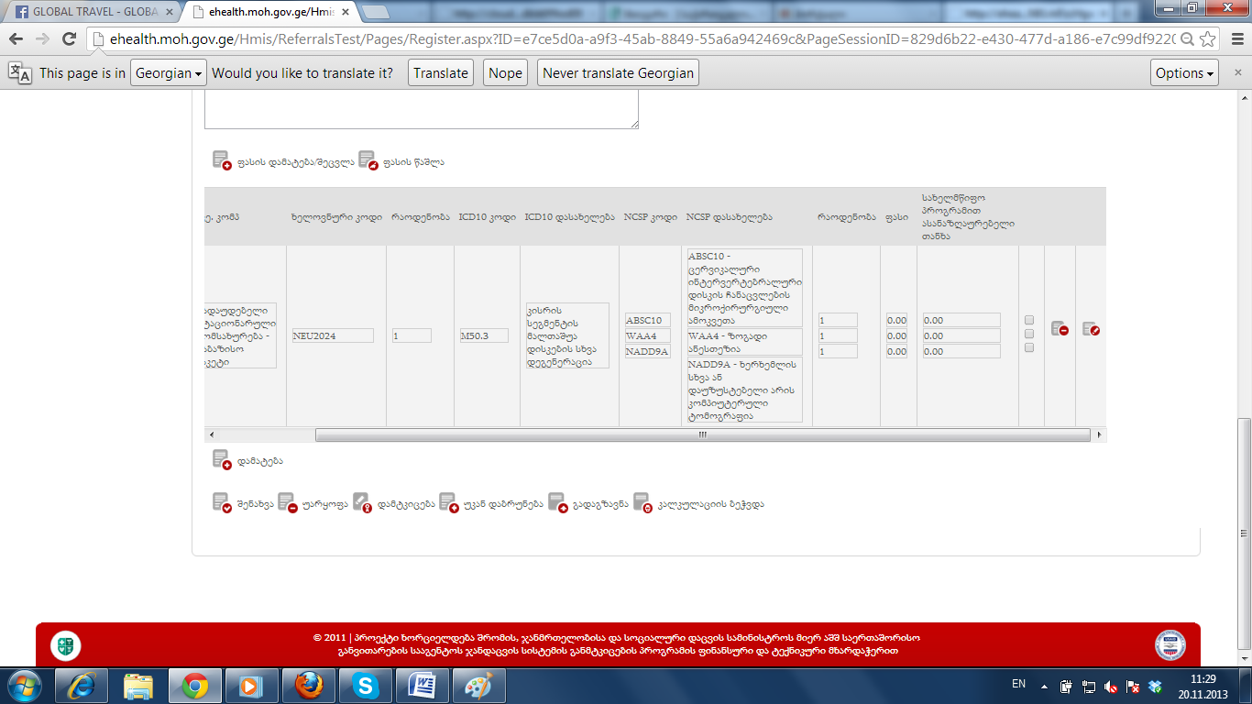
Task: Tick the checkbox in the ABSC10 row
Action: click(1029, 320)
